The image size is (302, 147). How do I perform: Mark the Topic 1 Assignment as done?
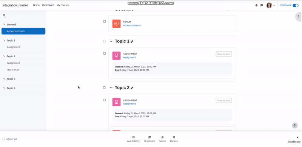coord(224,54)
